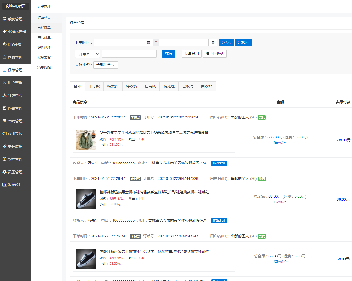The width and height of the screenshot is (352, 281).
Task: Expand the 订单号 search type dropdown
Action: (x=88, y=54)
